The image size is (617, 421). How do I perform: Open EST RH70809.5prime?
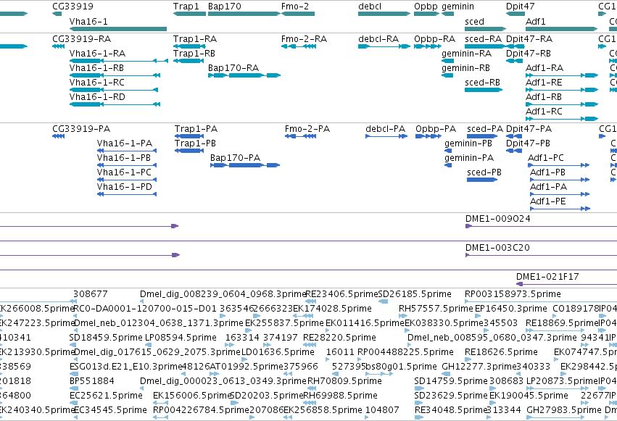point(344,382)
